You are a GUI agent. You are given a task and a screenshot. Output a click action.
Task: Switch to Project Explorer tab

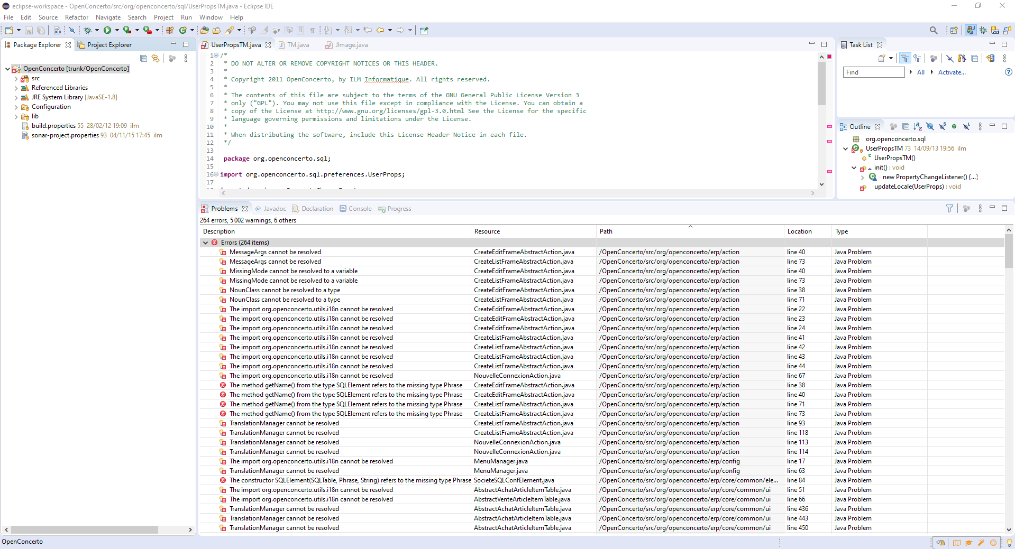click(104, 45)
